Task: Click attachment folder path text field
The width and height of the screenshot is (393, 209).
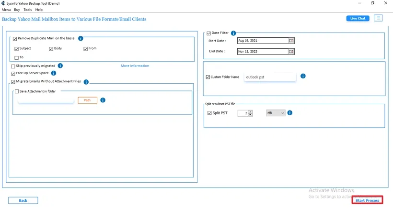Action: pos(46,100)
